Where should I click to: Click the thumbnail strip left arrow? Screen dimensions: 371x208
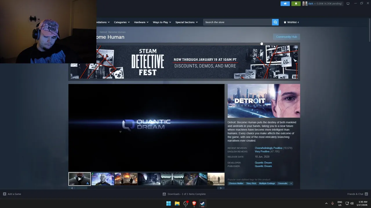pyautogui.click(x=72, y=188)
